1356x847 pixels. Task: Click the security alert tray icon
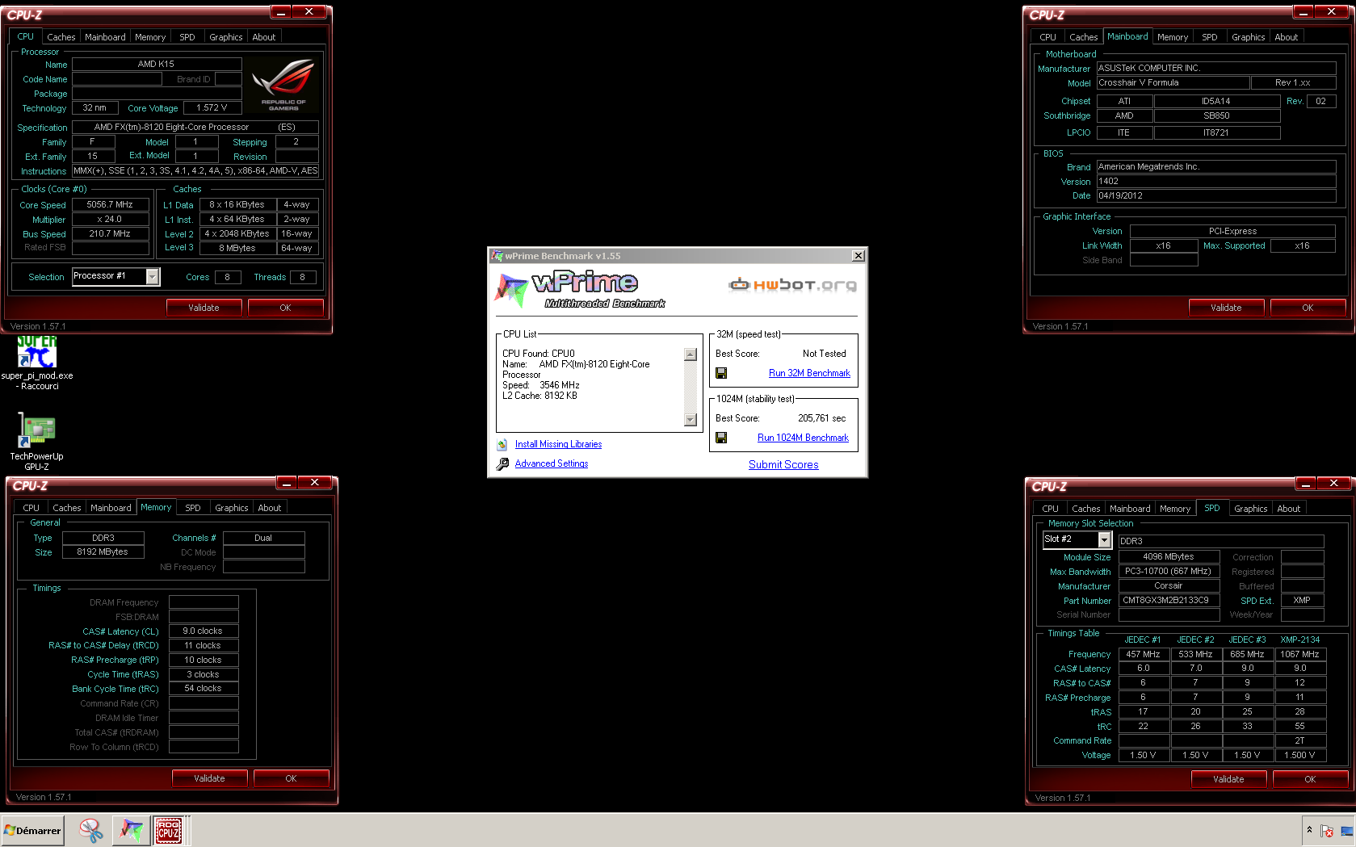pos(1327,831)
